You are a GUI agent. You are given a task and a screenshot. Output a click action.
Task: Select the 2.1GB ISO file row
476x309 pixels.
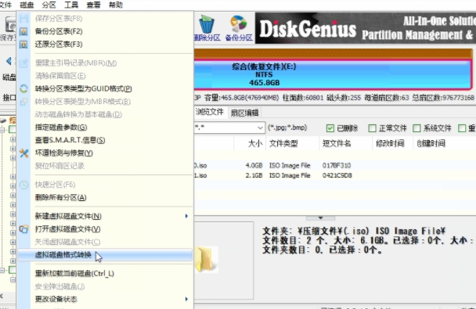tap(335, 175)
